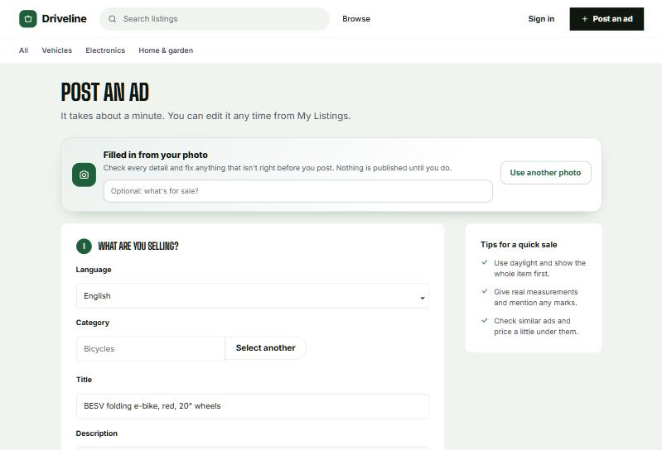
Task: Select the Vehicles category tab
Action: pos(57,50)
